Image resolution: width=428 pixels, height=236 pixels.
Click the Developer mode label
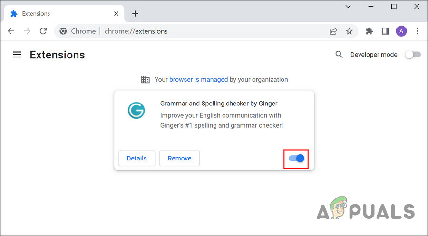coord(374,55)
